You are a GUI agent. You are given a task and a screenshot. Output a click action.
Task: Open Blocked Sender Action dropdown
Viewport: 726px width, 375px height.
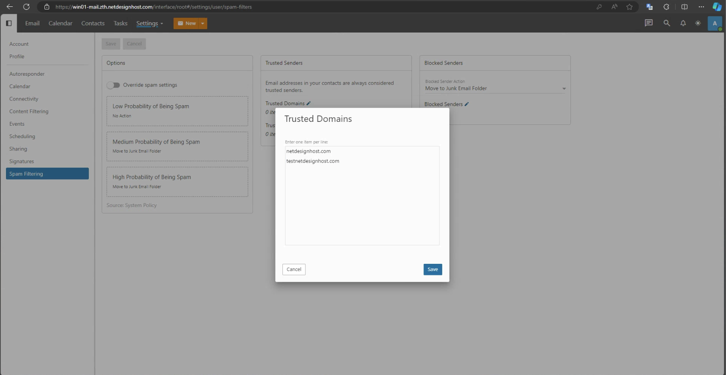(495, 89)
